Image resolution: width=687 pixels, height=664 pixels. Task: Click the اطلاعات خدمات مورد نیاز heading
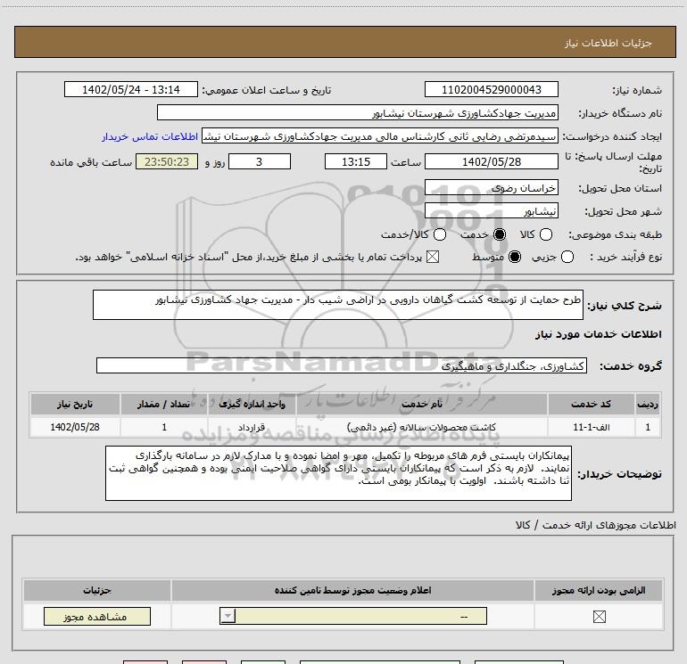(598, 334)
